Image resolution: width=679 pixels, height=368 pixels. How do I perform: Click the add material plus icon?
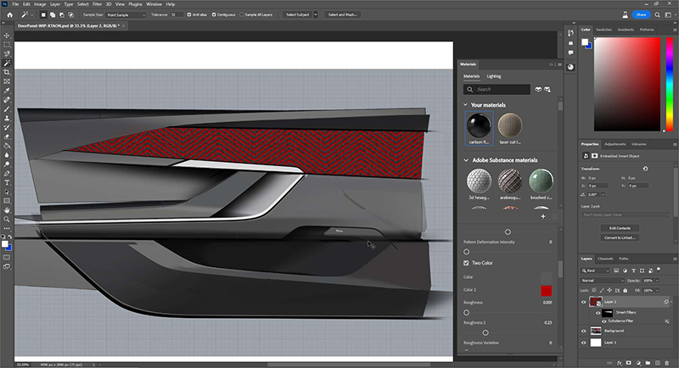tap(543, 216)
